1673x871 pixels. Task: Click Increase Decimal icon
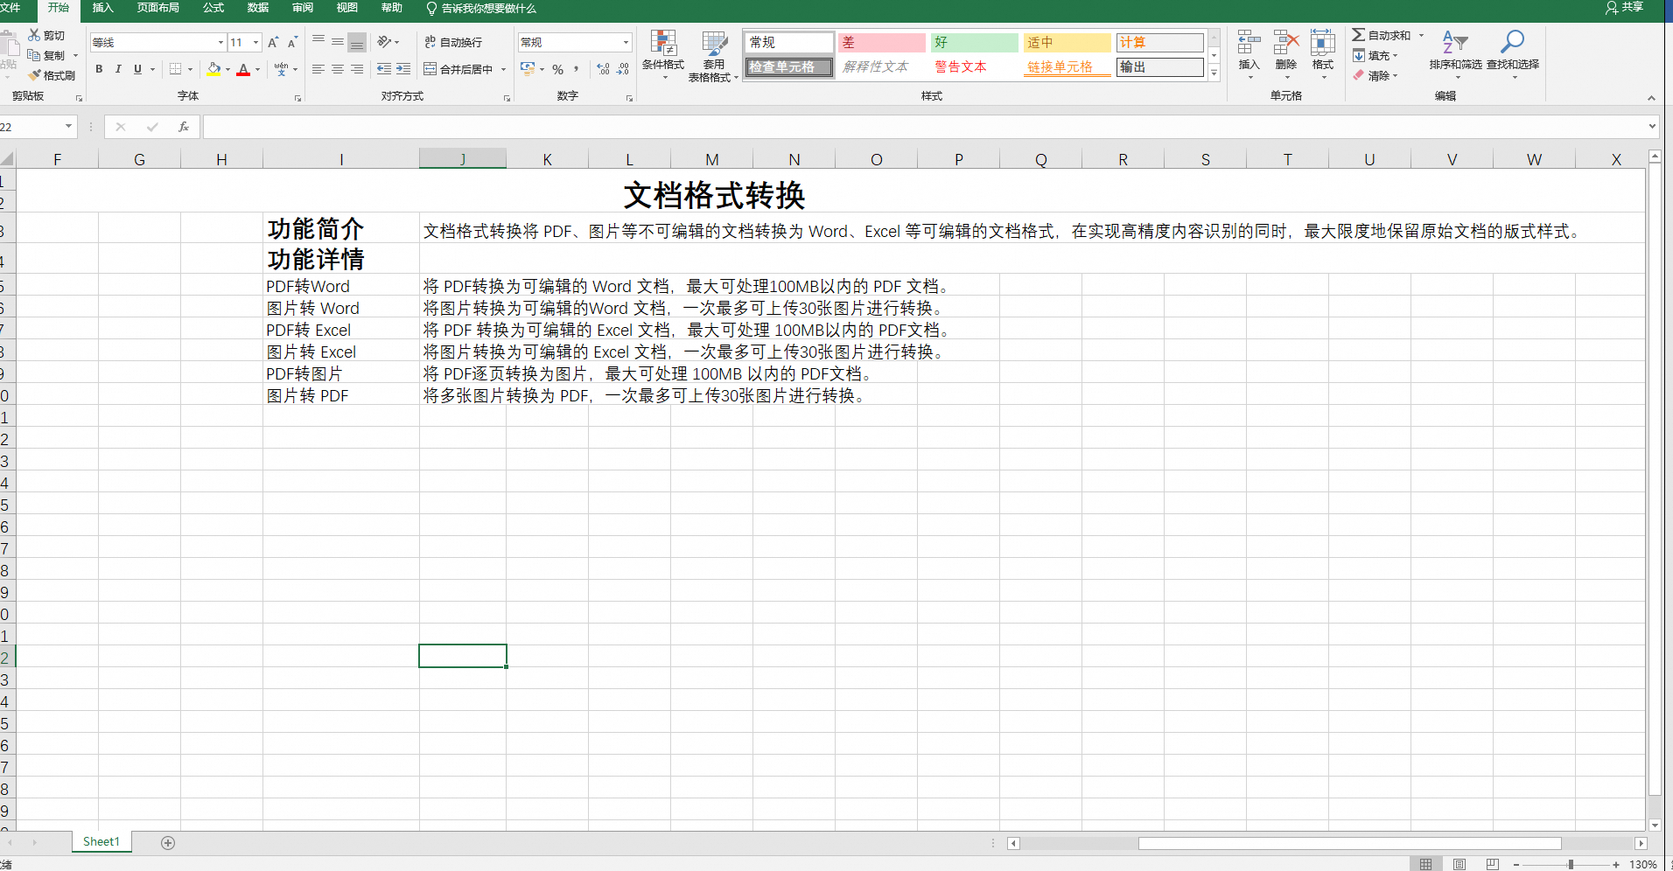tap(603, 69)
